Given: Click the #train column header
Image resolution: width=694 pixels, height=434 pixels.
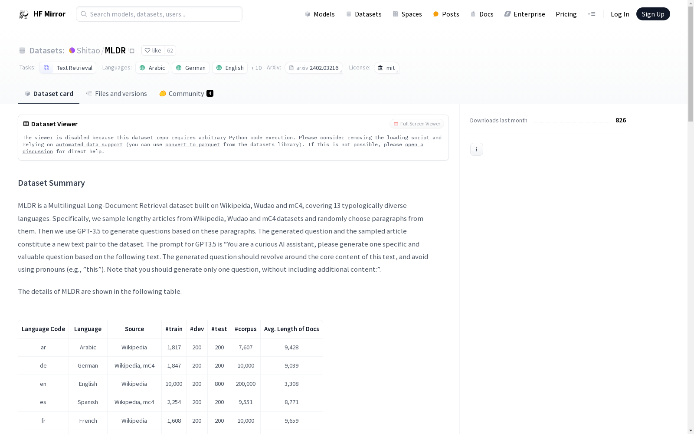Looking at the screenshot, I should coord(174,329).
